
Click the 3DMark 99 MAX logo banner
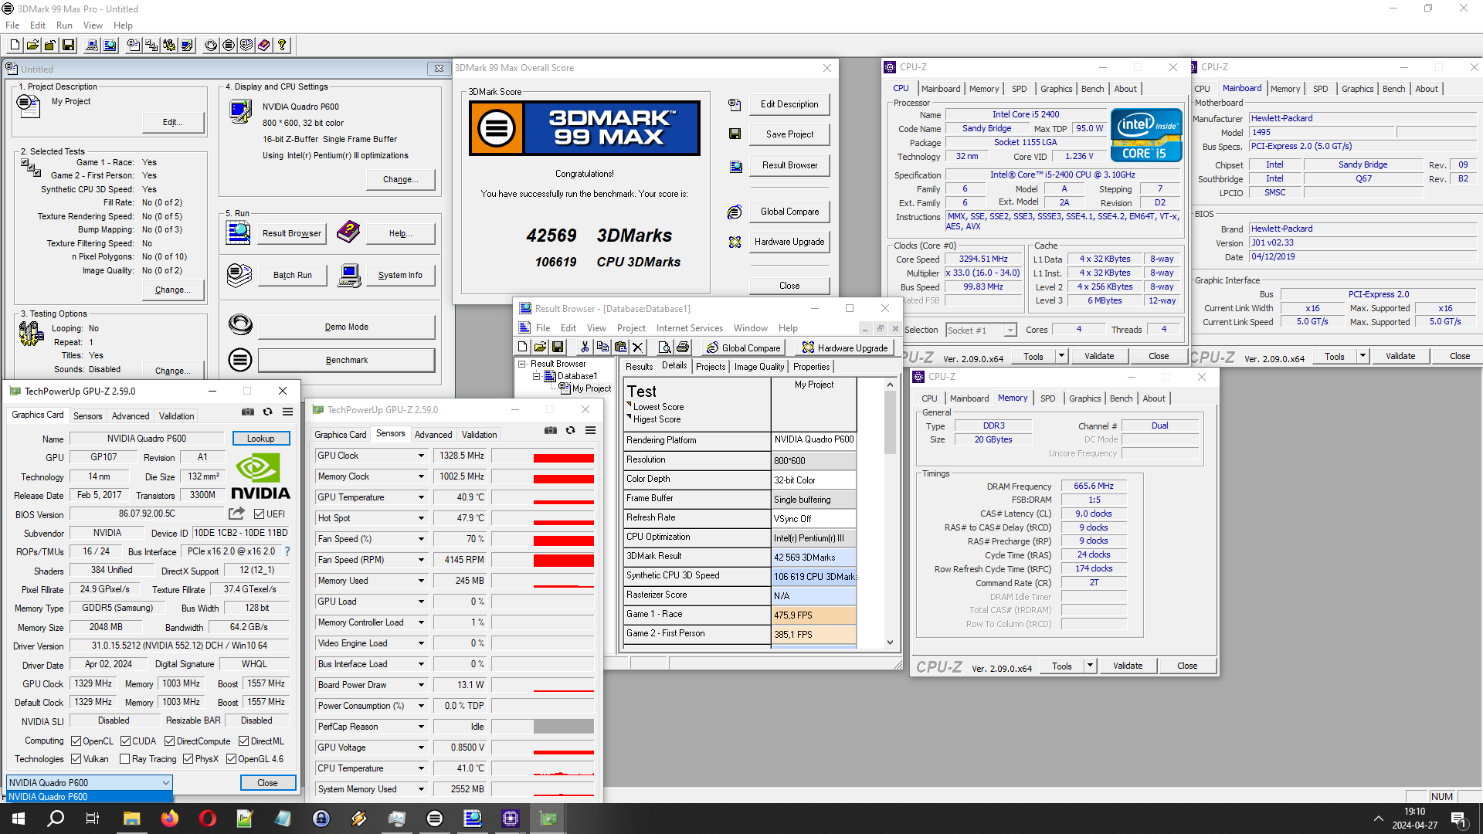pos(585,128)
